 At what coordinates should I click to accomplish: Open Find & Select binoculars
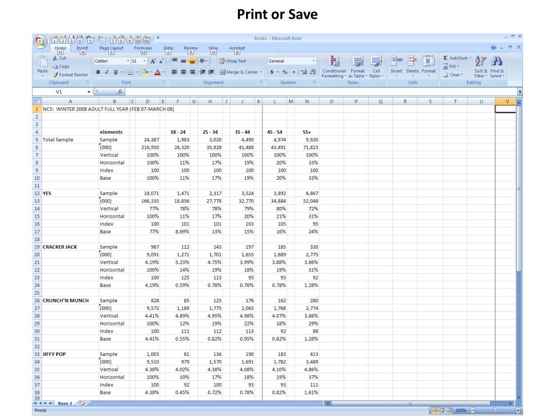[497, 67]
